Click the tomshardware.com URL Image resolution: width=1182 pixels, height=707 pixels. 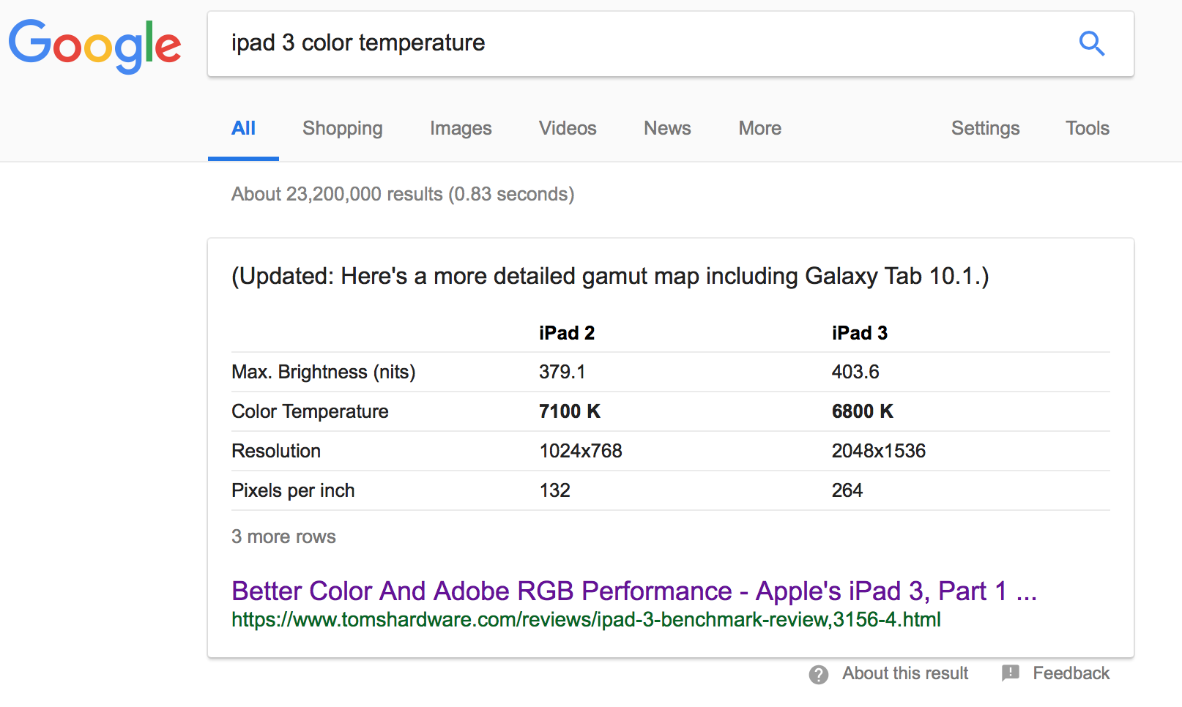pyautogui.click(x=586, y=620)
